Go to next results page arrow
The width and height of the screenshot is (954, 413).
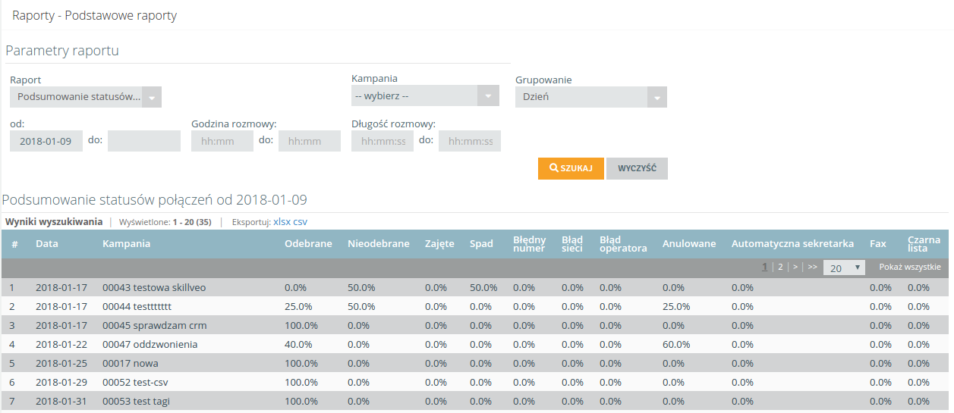pyautogui.click(x=795, y=267)
